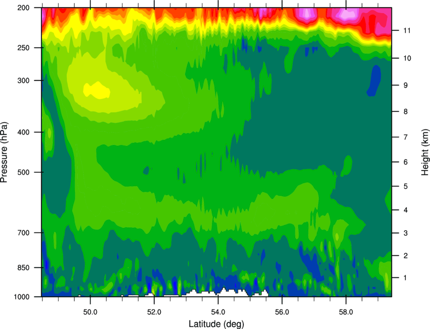Click the 2 km height label
Image resolution: width=430 pixels, height=329 pixels.
(x=405, y=256)
